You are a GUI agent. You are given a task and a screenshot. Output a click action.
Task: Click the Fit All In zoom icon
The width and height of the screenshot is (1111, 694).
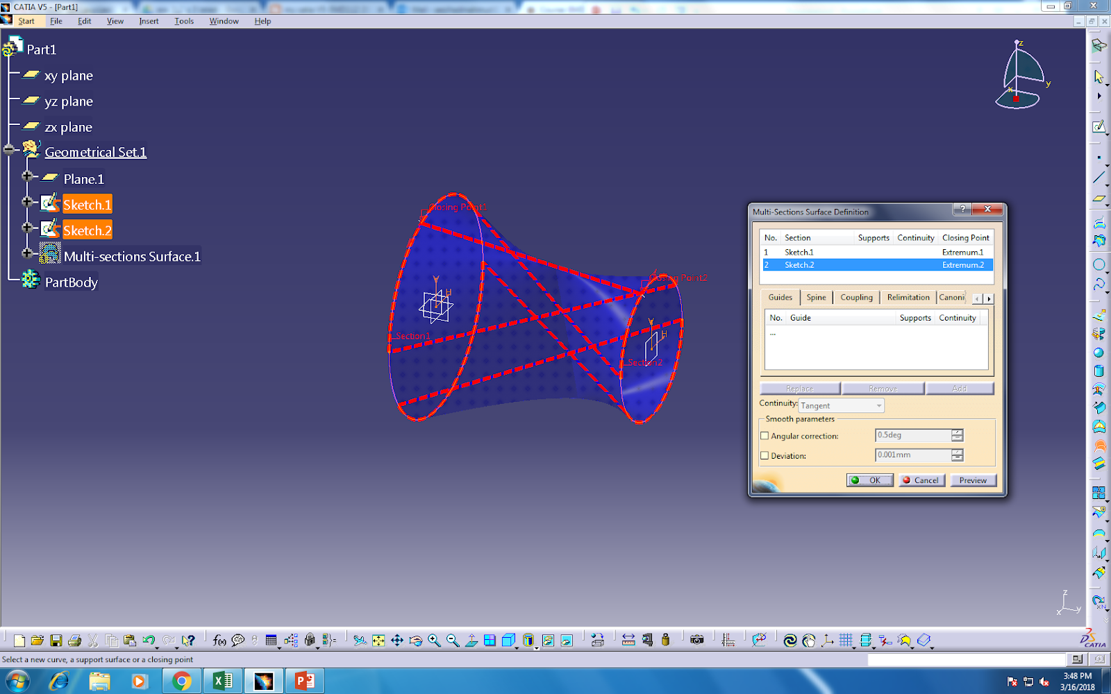point(378,640)
